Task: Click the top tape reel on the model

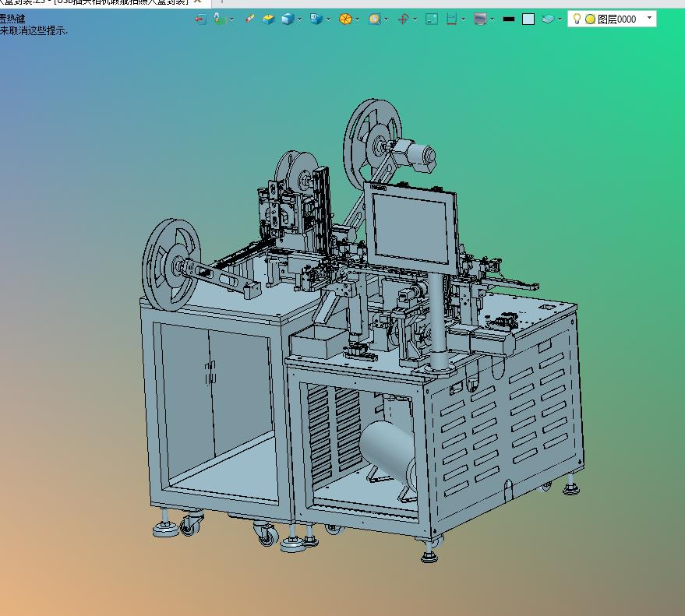Action: pyautogui.click(x=373, y=143)
